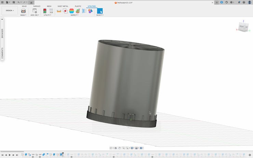Click the RIGHT face of the ViewCube

(241, 26)
